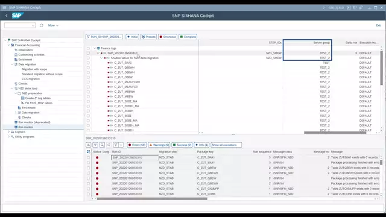Filter by Complete status
The height and width of the screenshot is (217, 386).
click(188, 37)
